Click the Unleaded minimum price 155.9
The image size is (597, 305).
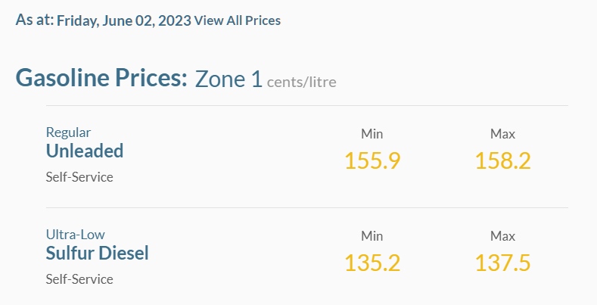point(372,160)
